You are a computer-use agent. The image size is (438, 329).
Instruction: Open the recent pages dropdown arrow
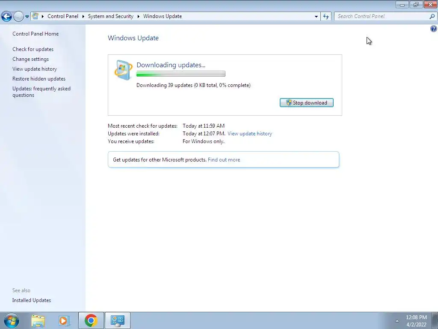pyautogui.click(x=27, y=17)
